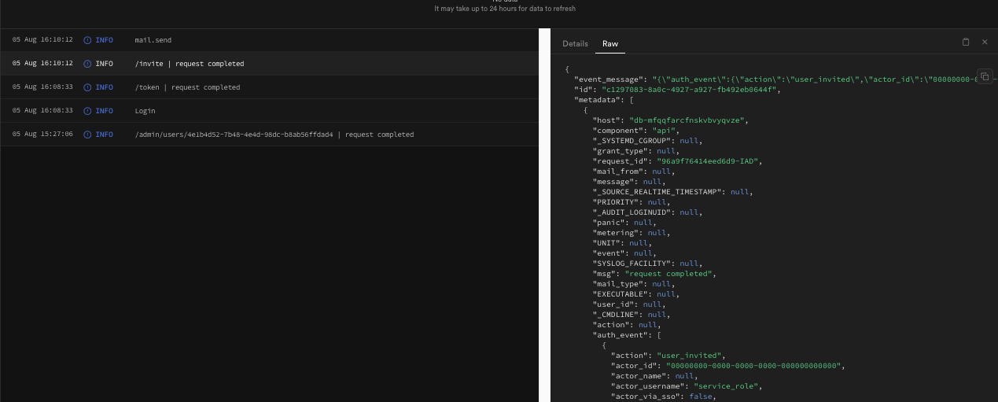Click the actor_id value of zeros UUID
Viewport: 998px width, 402px height.
[x=754, y=366]
